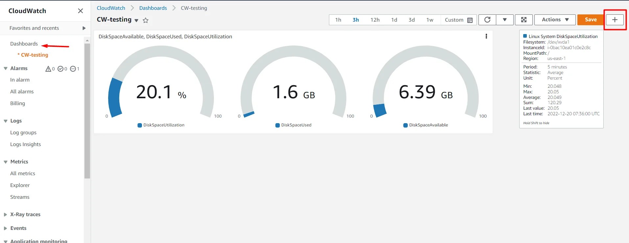Click tooltip title Linux System DiskSpaceUtilization

tap(563, 36)
